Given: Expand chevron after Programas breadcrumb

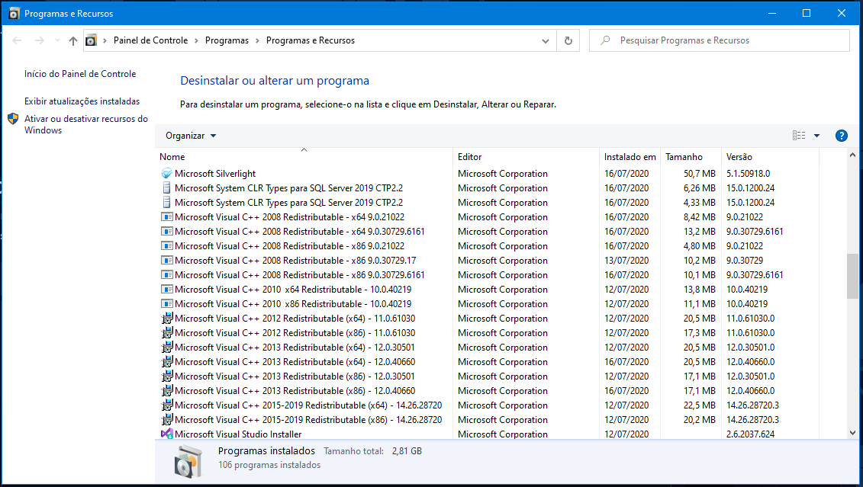Looking at the screenshot, I should click(x=257, y=40).
